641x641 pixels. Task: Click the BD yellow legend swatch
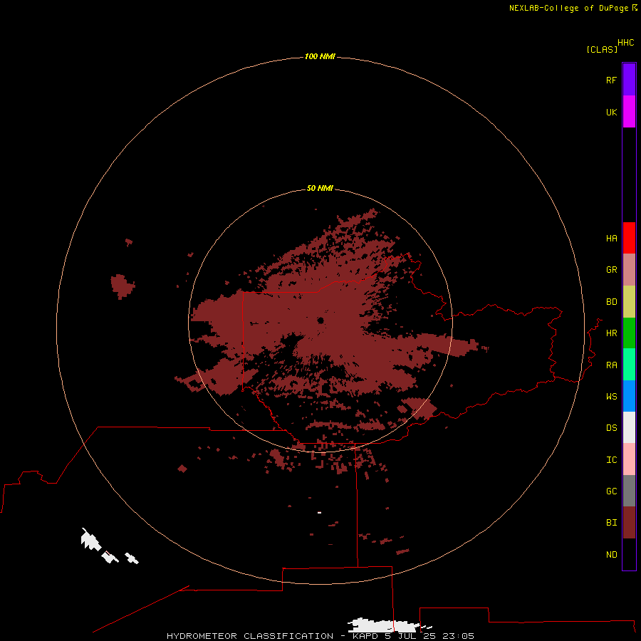629,302
